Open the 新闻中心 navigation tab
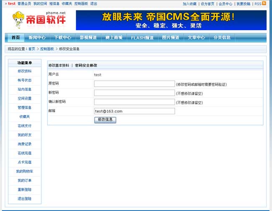Screen dimensions: 272x211 pyautogui.click(x=37, y=38)
